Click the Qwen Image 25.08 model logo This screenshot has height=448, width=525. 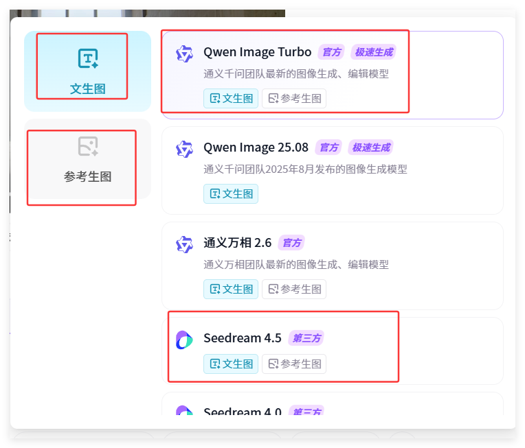click(184, 149)
